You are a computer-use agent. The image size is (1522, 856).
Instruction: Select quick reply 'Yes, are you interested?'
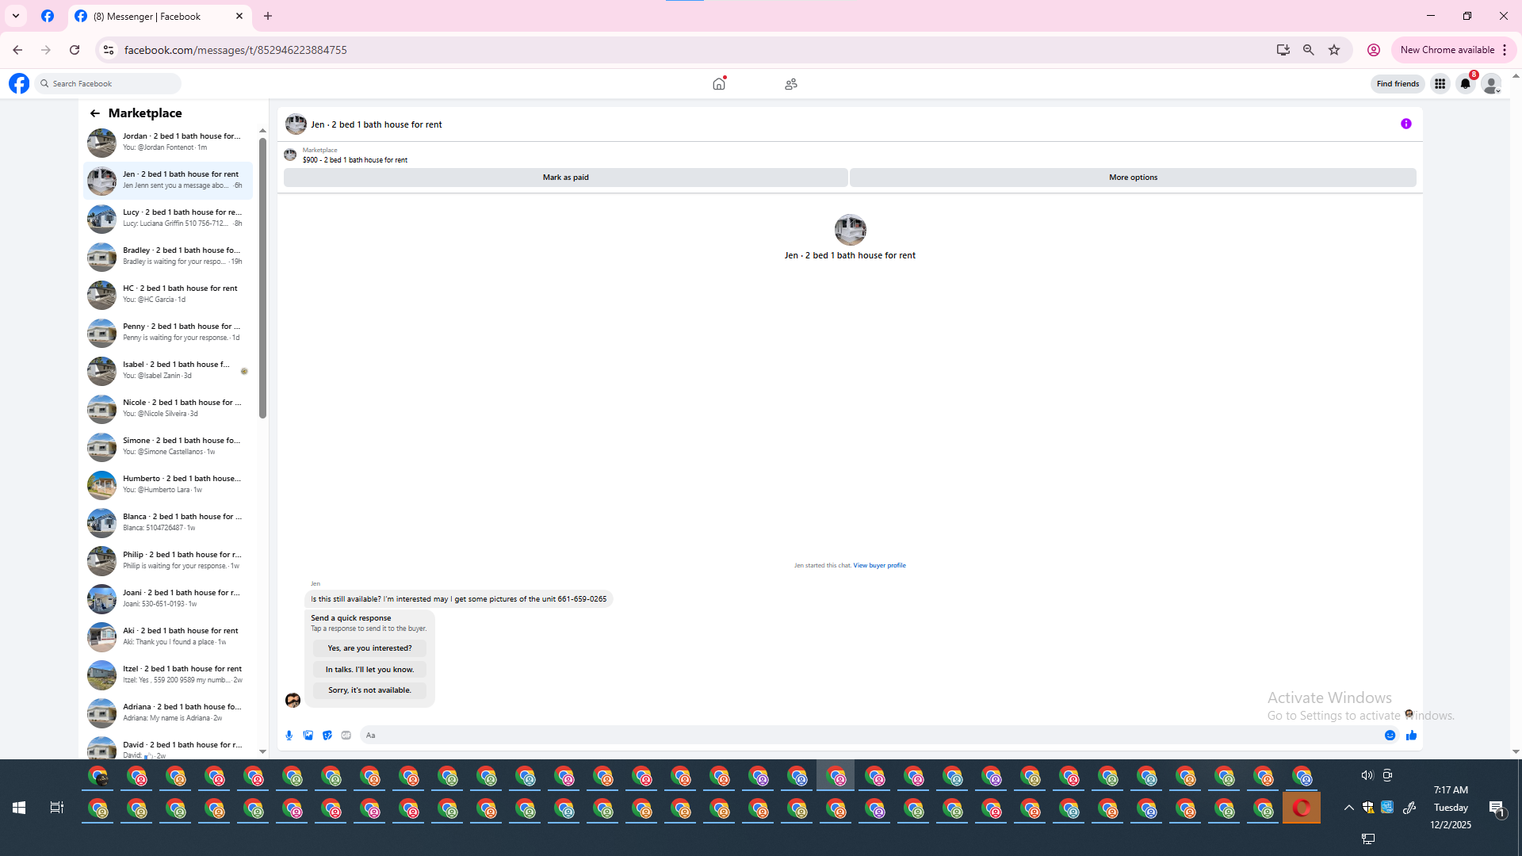click(369, 648)
